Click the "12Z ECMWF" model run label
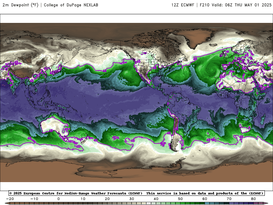 click(x=183, y=5)
